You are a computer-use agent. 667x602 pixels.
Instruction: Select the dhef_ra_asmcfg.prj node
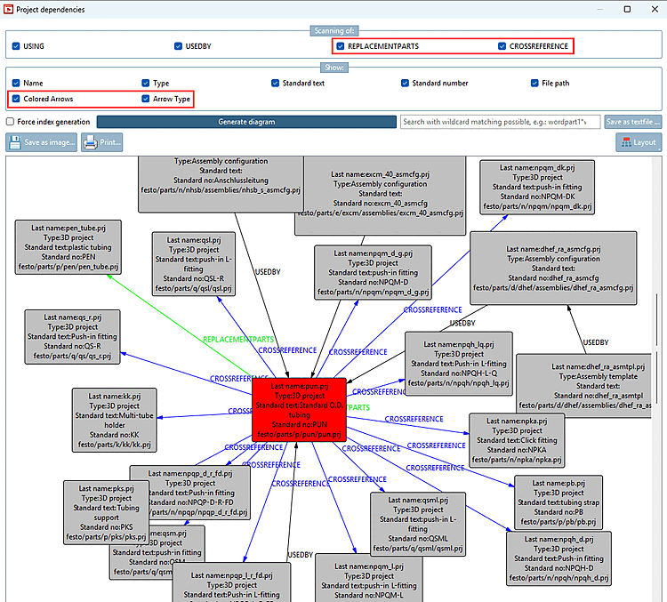point(553,268)
